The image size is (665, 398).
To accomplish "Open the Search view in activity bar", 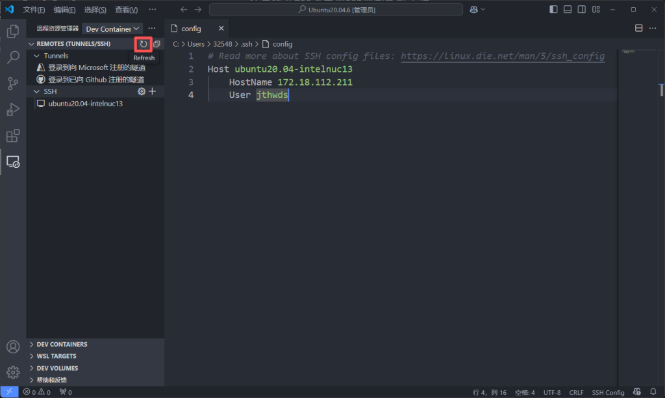I will pyautogui.click(x=12, y=57).
